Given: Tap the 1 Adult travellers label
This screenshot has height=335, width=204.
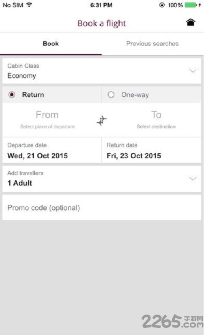Looking at the screenshot, I should 20,183.
